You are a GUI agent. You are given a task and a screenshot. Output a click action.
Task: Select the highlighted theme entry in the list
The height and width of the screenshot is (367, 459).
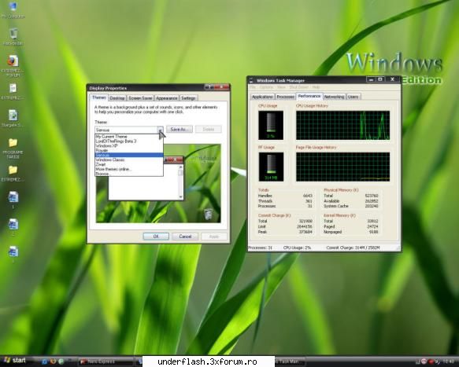129,155
